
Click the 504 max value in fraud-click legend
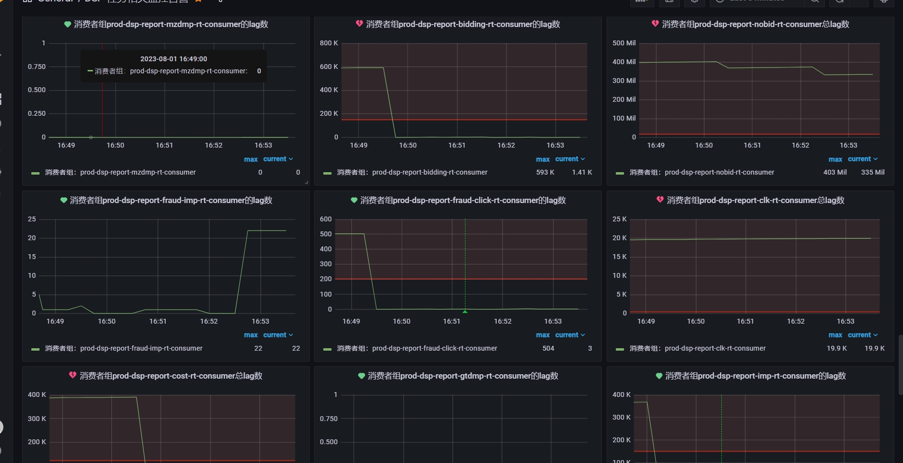point(548,348)
